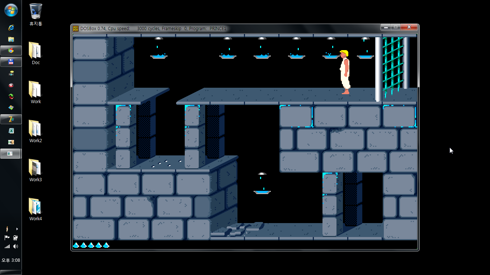Viewport: 490px width, 275px height.
Task: Open the network signal tray icon
Action: point(7,246)
